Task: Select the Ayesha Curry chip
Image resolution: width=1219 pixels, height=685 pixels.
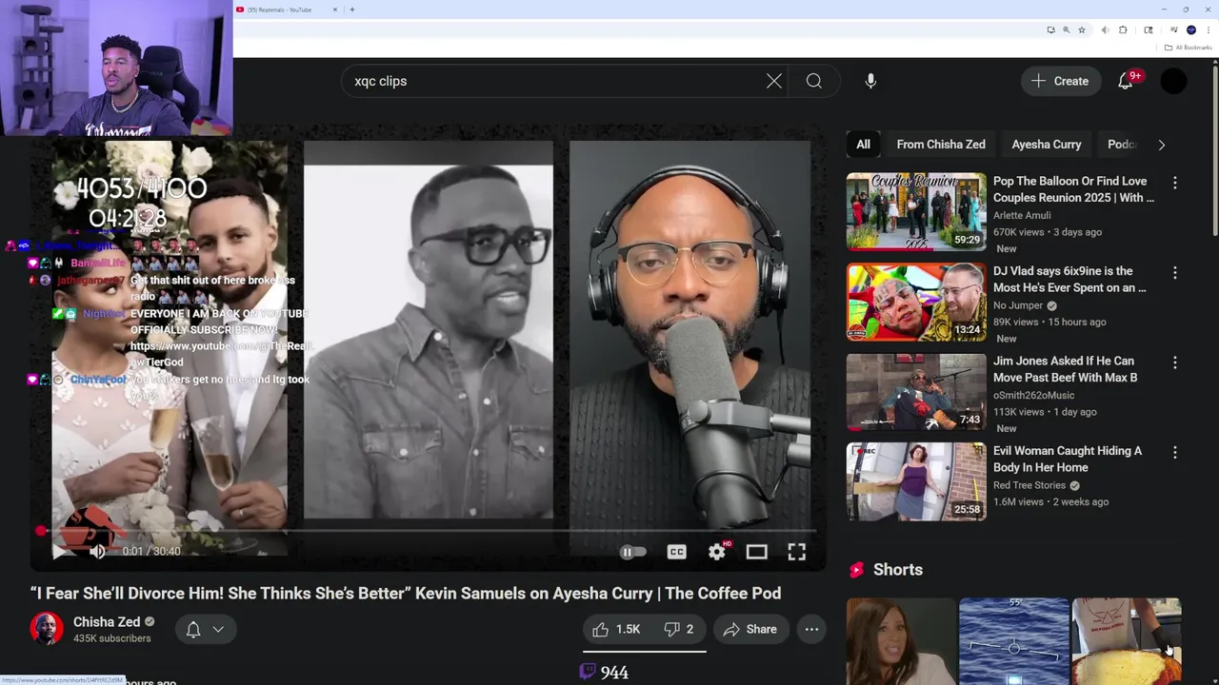Action: coord(1047,145)
